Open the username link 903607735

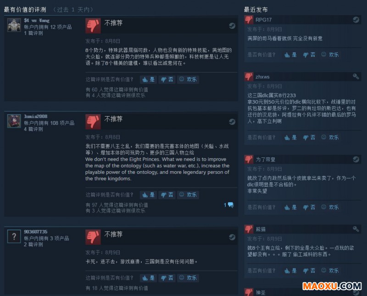tap(36, 232)
